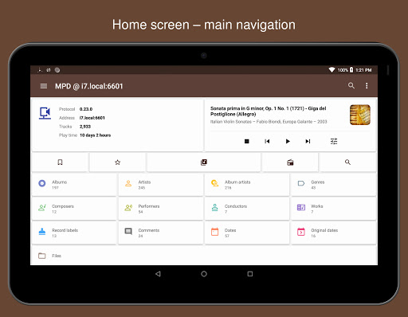Open the search tab below player
This screenshot has height=317, width=408.
pos(347,162)
